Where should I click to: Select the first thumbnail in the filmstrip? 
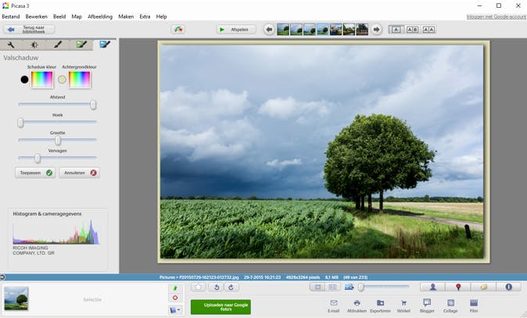pos(283,30)
